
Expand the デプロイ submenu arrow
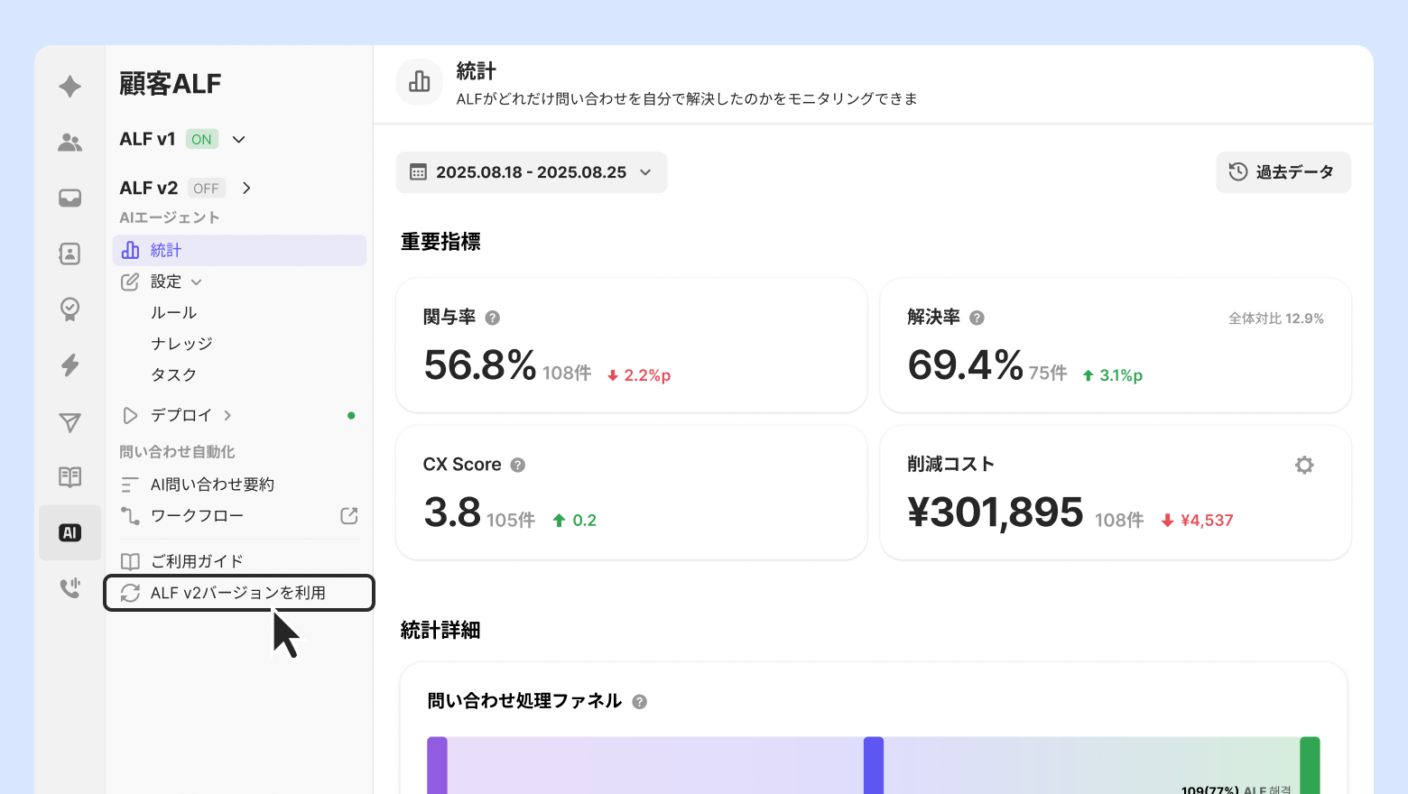click(x=227, y=415)
